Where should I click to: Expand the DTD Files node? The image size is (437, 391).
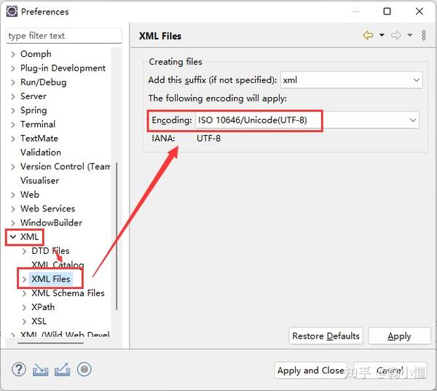click(24, 251)
